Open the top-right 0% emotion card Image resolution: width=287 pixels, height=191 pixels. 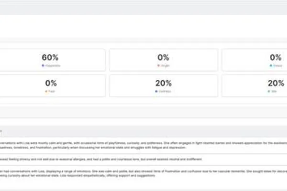[x=254, y=60]
